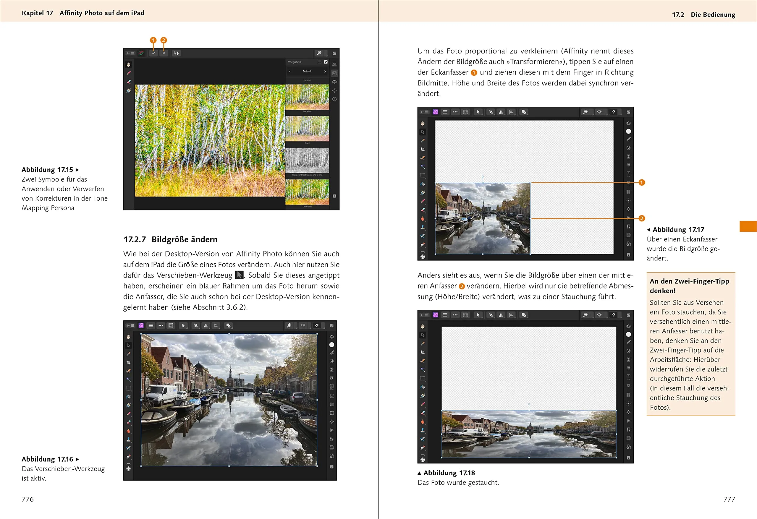The width and height of the screenshot is (757, 519).
Task: Open the histogram studio in Tone Mapping screenshot
Action: click(x=334, y=64)
